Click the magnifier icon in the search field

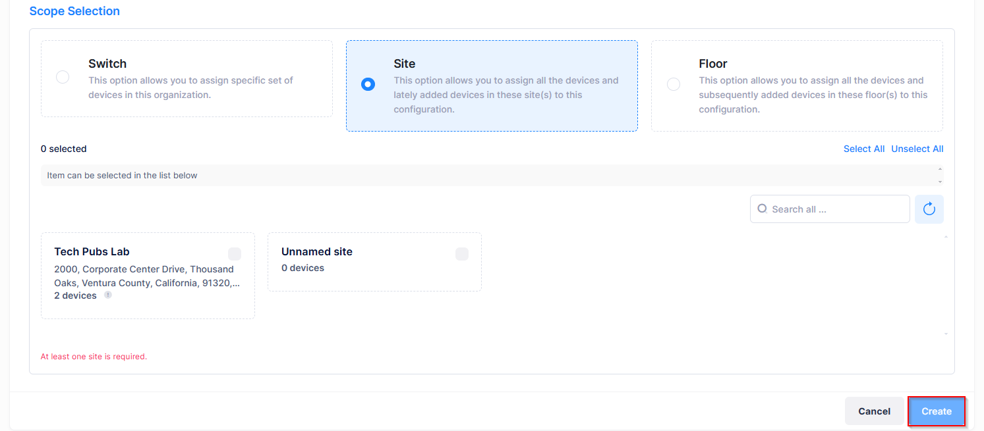[762, 209]
